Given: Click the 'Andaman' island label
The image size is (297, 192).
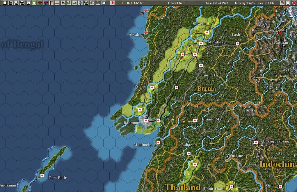Looking at the screenshot, I should click(8, 185).
